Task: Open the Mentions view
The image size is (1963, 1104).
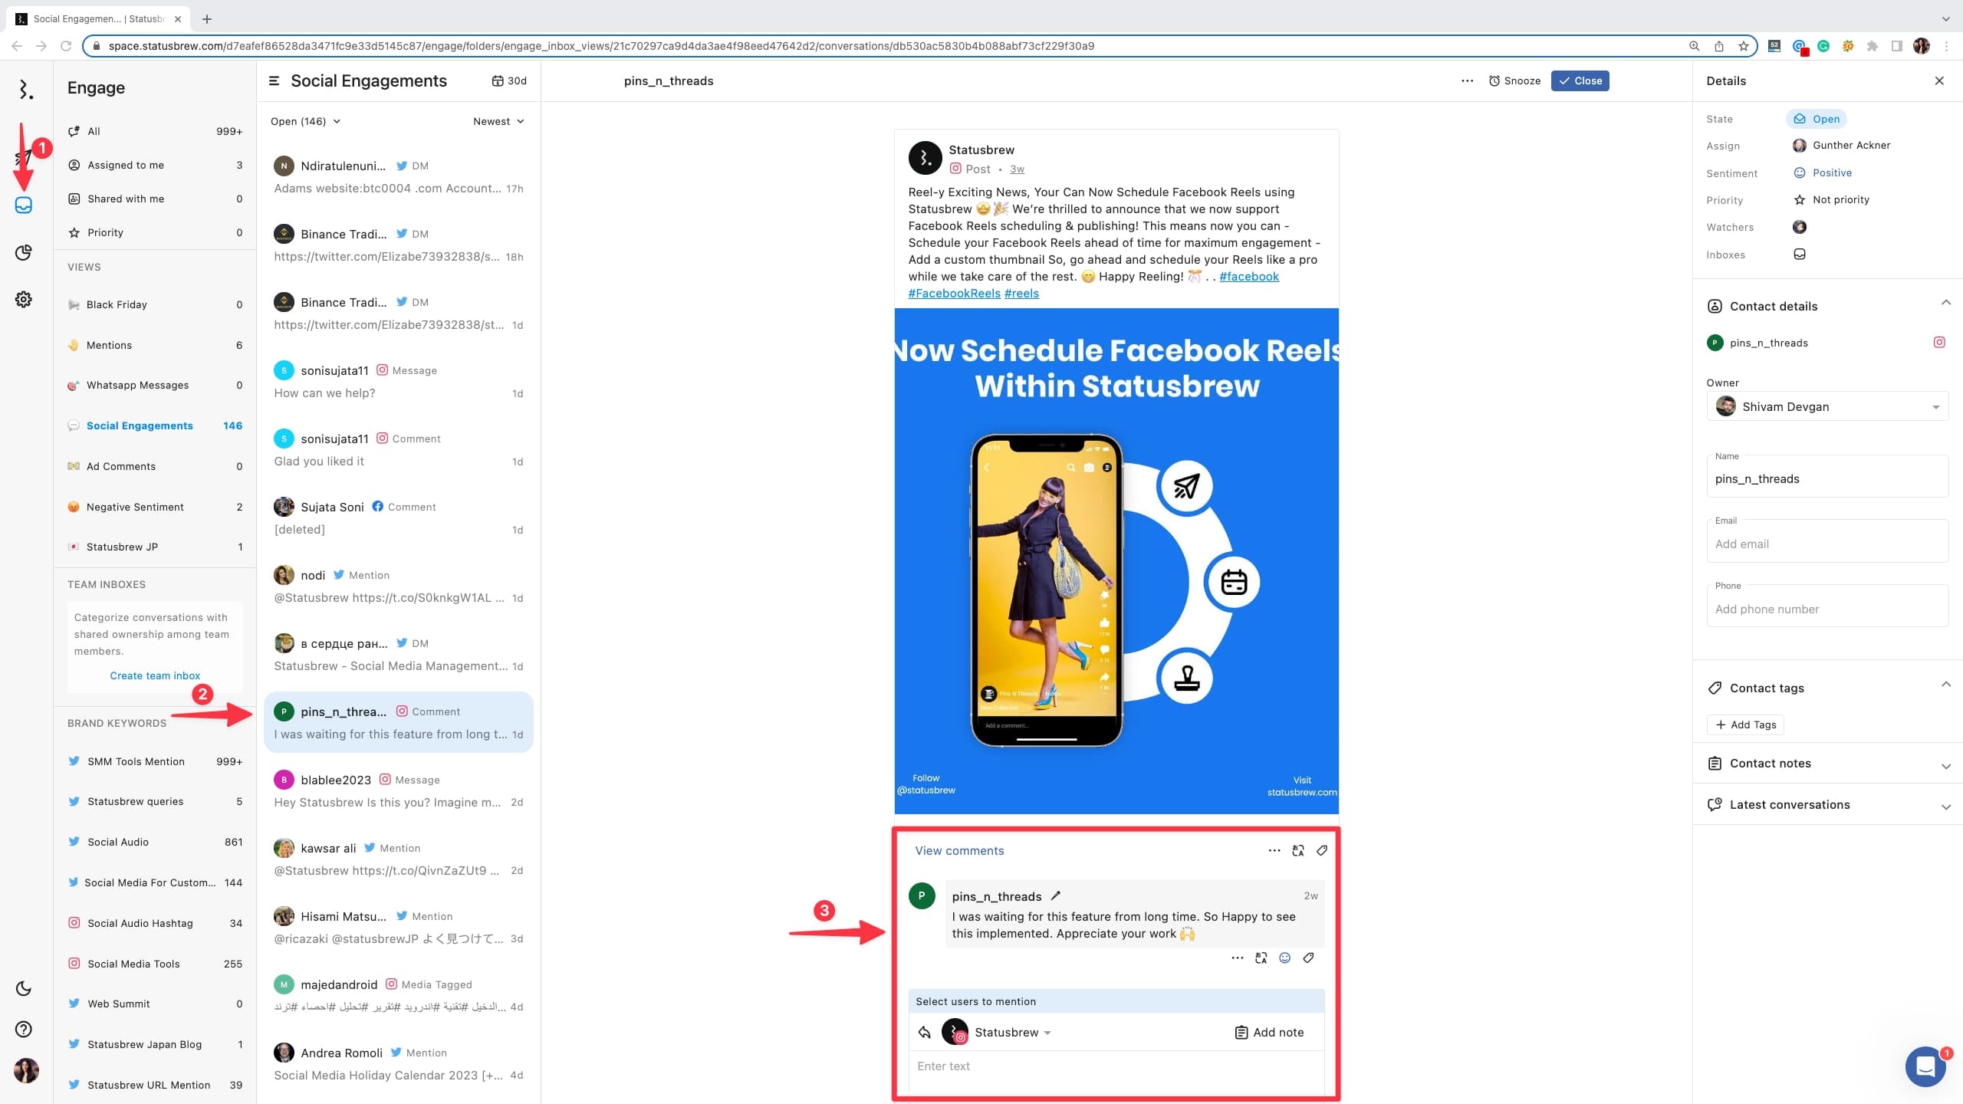Action: tap(155, 345)
